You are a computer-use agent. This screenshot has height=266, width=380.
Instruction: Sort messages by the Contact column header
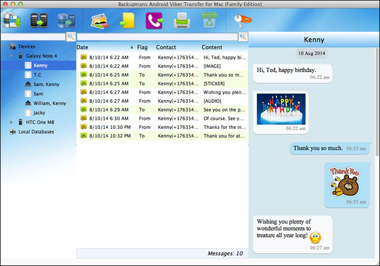coord(166,47)
